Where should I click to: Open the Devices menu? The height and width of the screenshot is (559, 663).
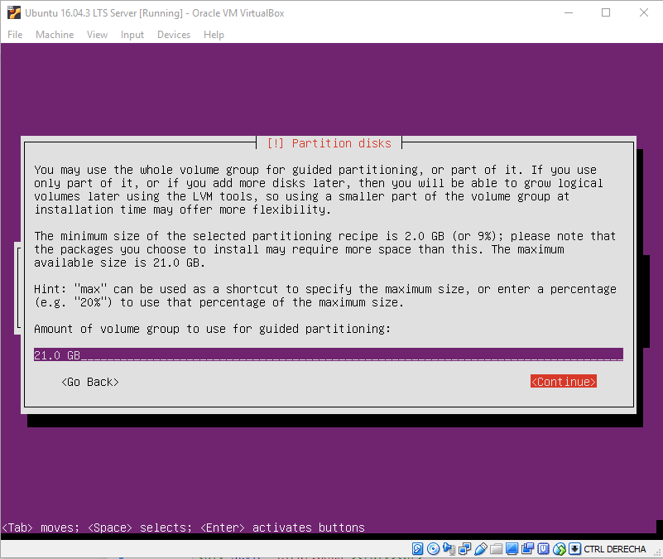[x=174, y=35]
